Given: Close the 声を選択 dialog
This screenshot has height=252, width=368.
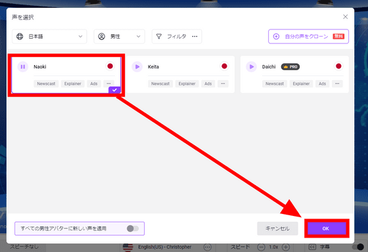Looking at the screenshot, I should [345, 17].
